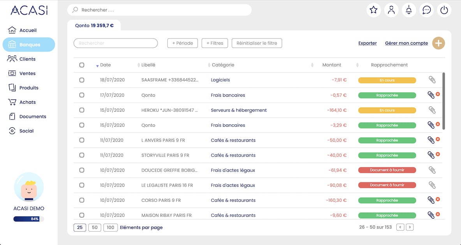Click the Exporter link
This screenshot has height=245, width=461.
point(367,43)
